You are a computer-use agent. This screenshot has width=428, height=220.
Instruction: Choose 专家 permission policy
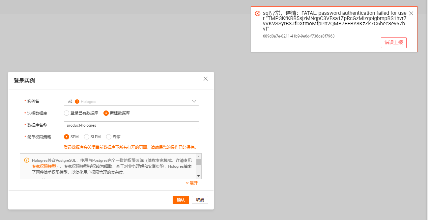[109, 137]
